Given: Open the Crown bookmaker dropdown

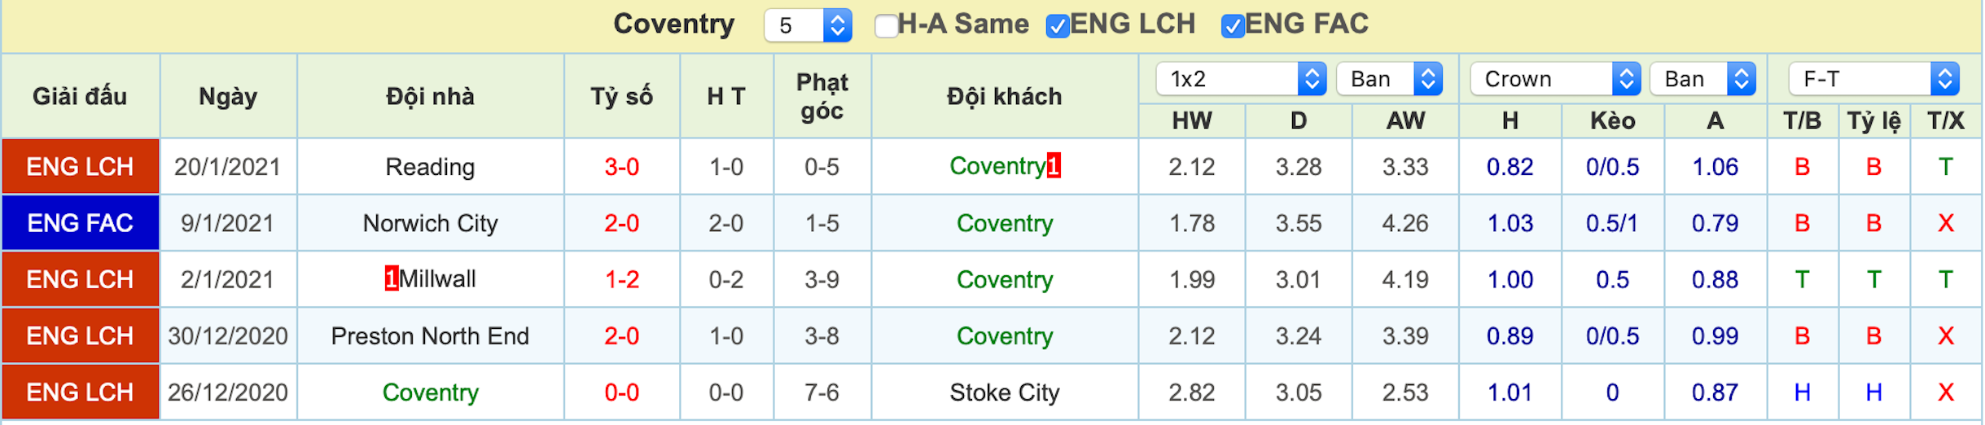Looking at the screenshot, I should click(1555, 79).
